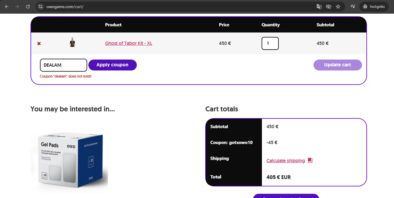Viewport: 394px width, 198px height.
Task: Click the browser forward arrow
Action: pyautogui.click(x=17, y=7)
